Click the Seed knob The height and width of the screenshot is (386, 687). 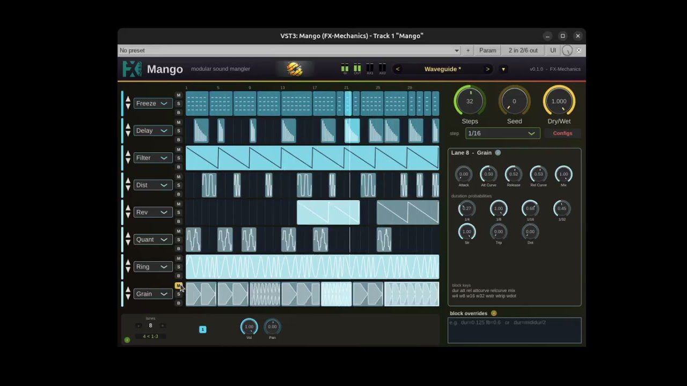point(514,101)
